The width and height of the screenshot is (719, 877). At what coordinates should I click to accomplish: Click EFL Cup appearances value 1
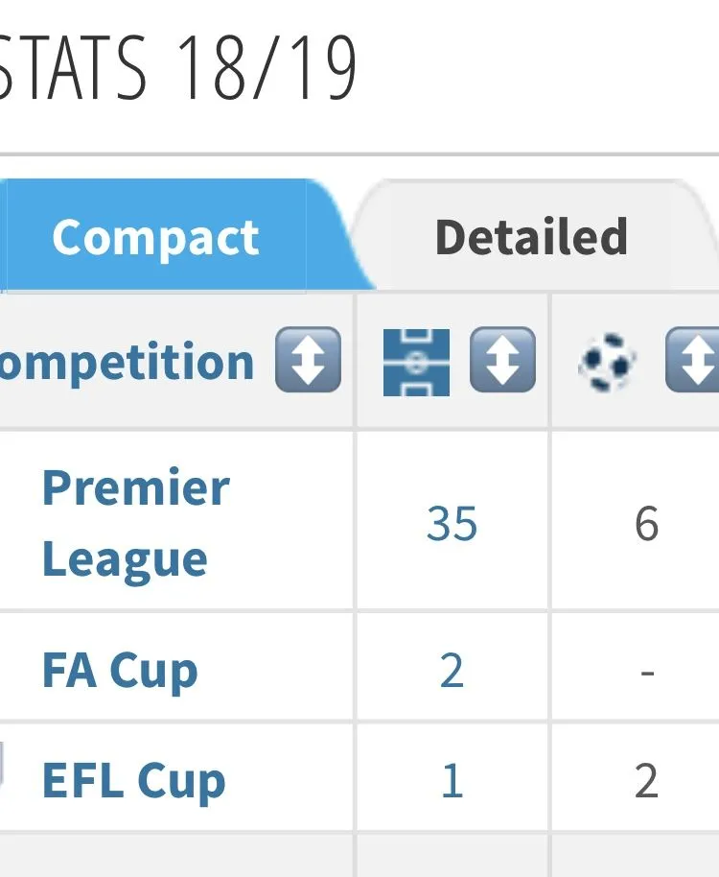(x=452, y=781)
